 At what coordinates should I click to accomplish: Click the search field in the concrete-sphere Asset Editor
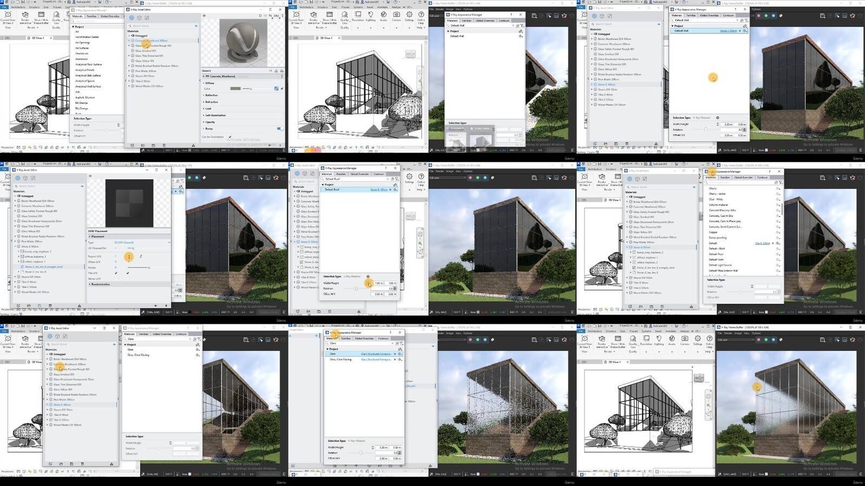163,25
